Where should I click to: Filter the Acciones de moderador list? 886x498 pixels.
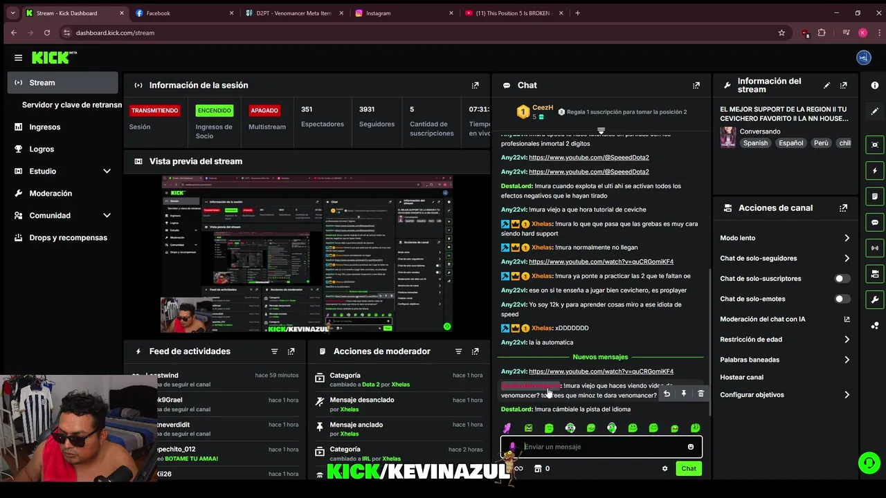click(458, 351)
